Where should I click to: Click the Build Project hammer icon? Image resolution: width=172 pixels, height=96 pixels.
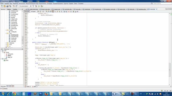(33, 6)
